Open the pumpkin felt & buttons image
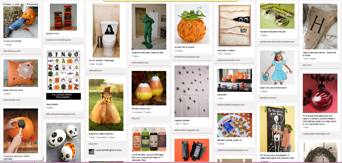The height and width of the screenshot is (163, 342). point(192,24)
